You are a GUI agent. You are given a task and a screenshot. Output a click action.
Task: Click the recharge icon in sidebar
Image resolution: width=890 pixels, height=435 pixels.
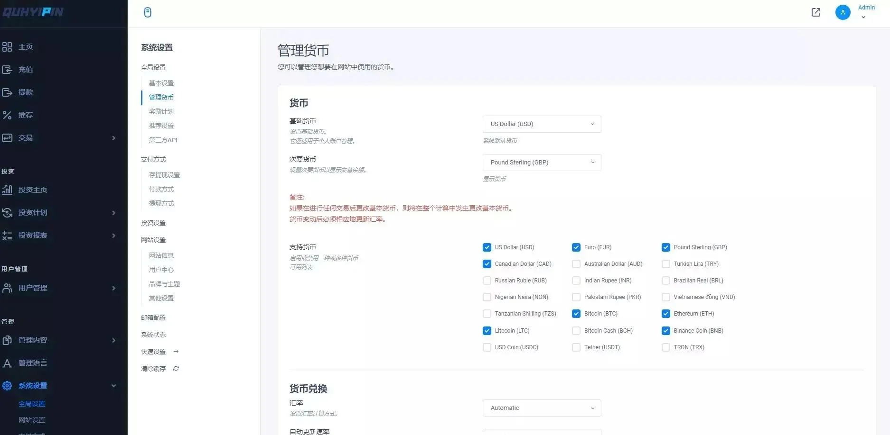[x=7, y=70]
